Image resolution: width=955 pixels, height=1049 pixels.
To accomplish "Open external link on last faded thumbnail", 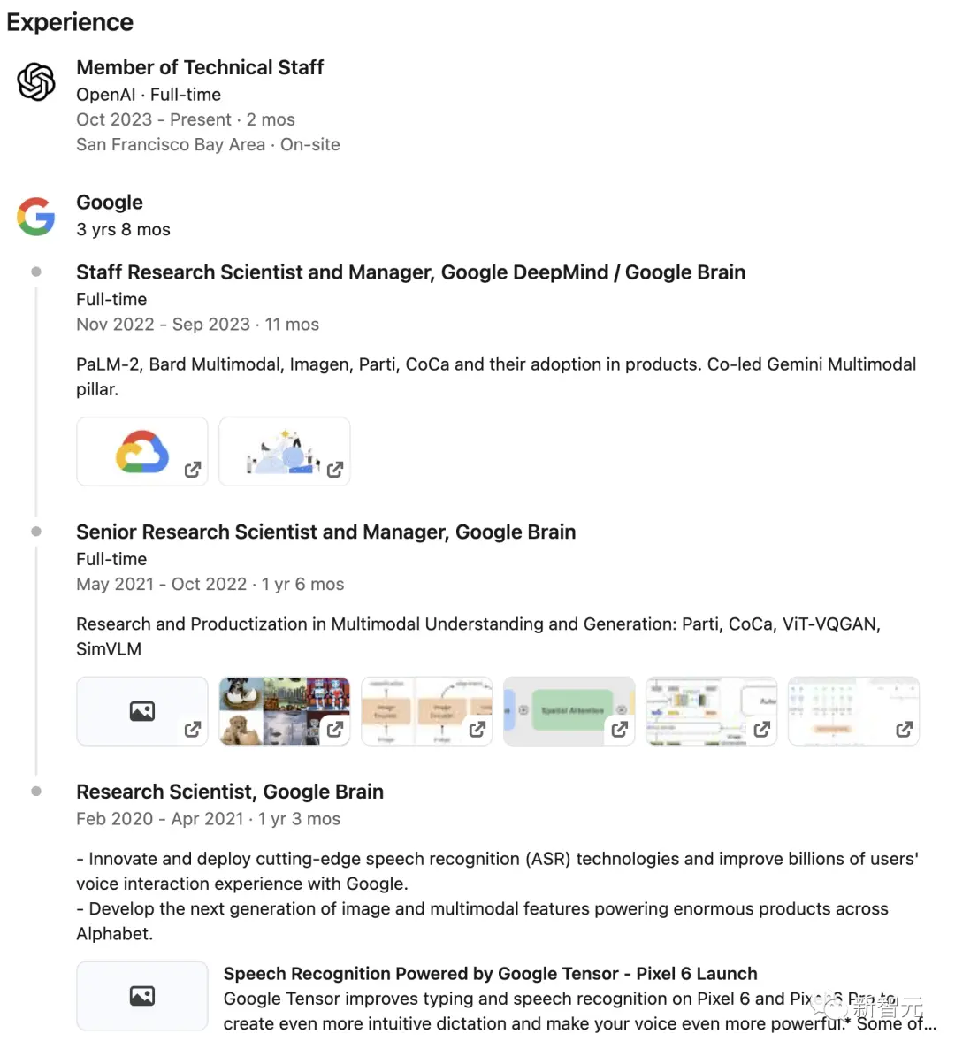I will (904, 730).
